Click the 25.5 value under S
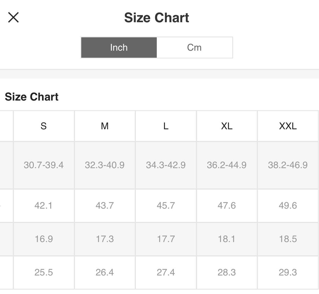Screen dimensions: 319x294 pyautogui.click(x=44, y=272)
